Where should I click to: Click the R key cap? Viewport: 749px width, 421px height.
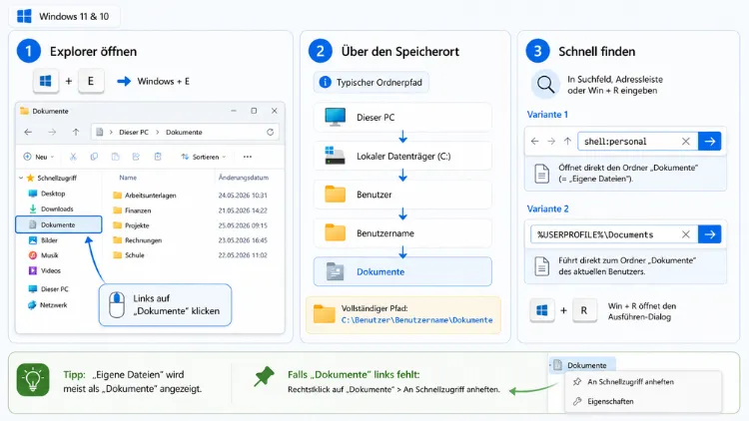(584, 310)
